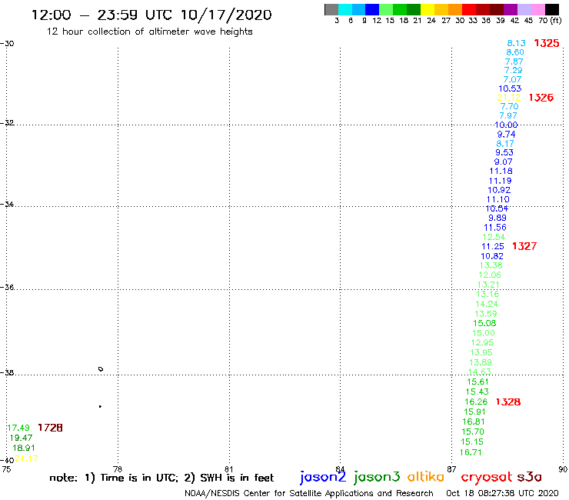Screen dimensions: 569x500
Task: Click the NOAA/NESDIS Center credit line
Action: point(309,494)
